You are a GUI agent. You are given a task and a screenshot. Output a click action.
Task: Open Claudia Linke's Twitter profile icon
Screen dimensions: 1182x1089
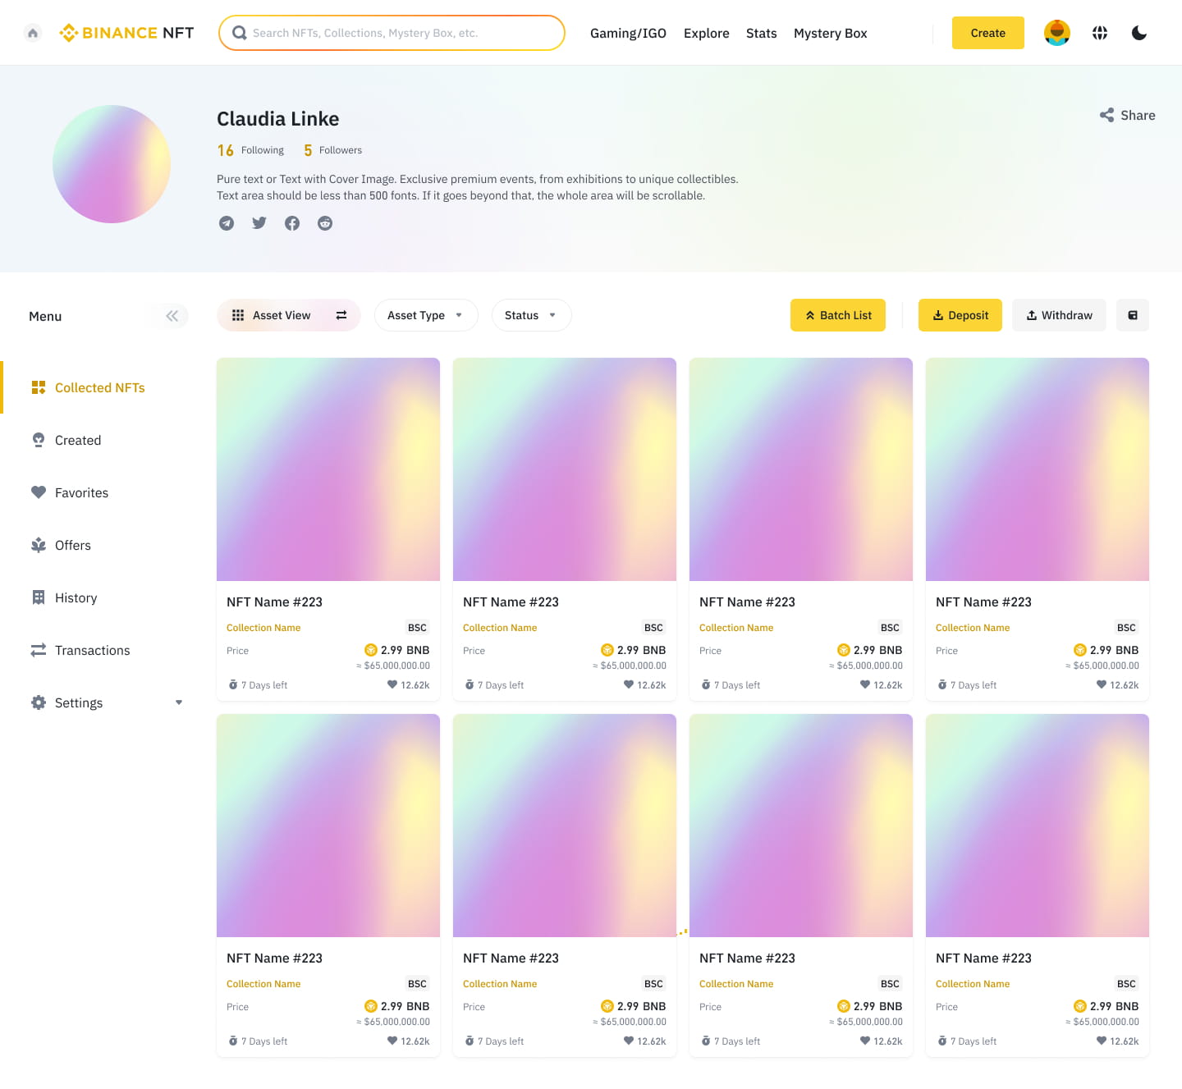[x=259, y=222]
